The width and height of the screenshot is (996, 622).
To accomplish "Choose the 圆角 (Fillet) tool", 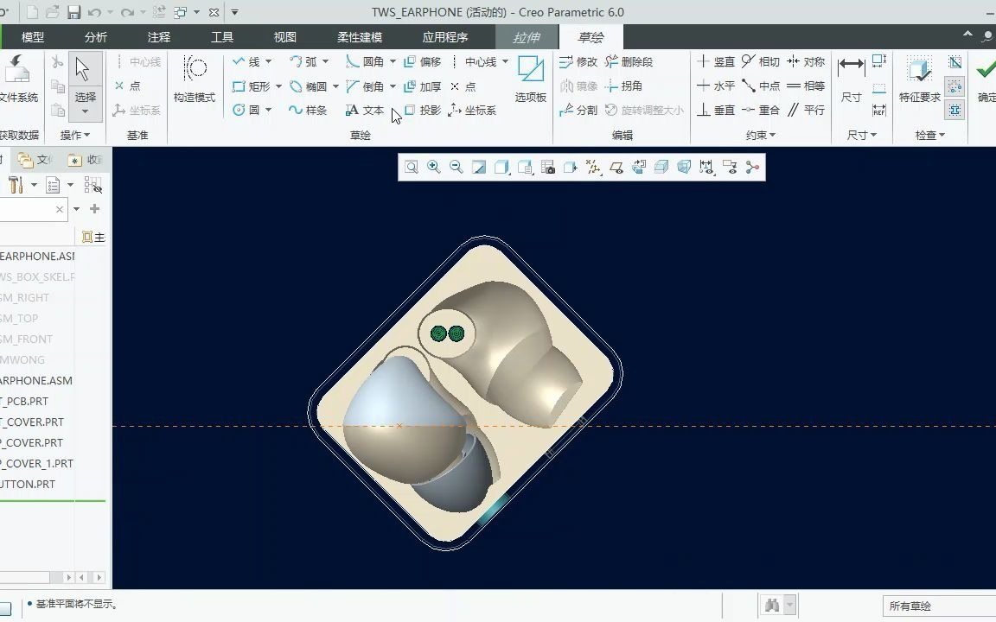I will coord(365,61).
